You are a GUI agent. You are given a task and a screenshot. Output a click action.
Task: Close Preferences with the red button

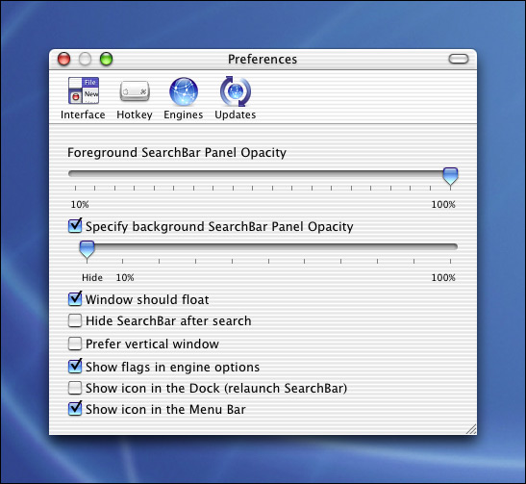coord(63,59)
